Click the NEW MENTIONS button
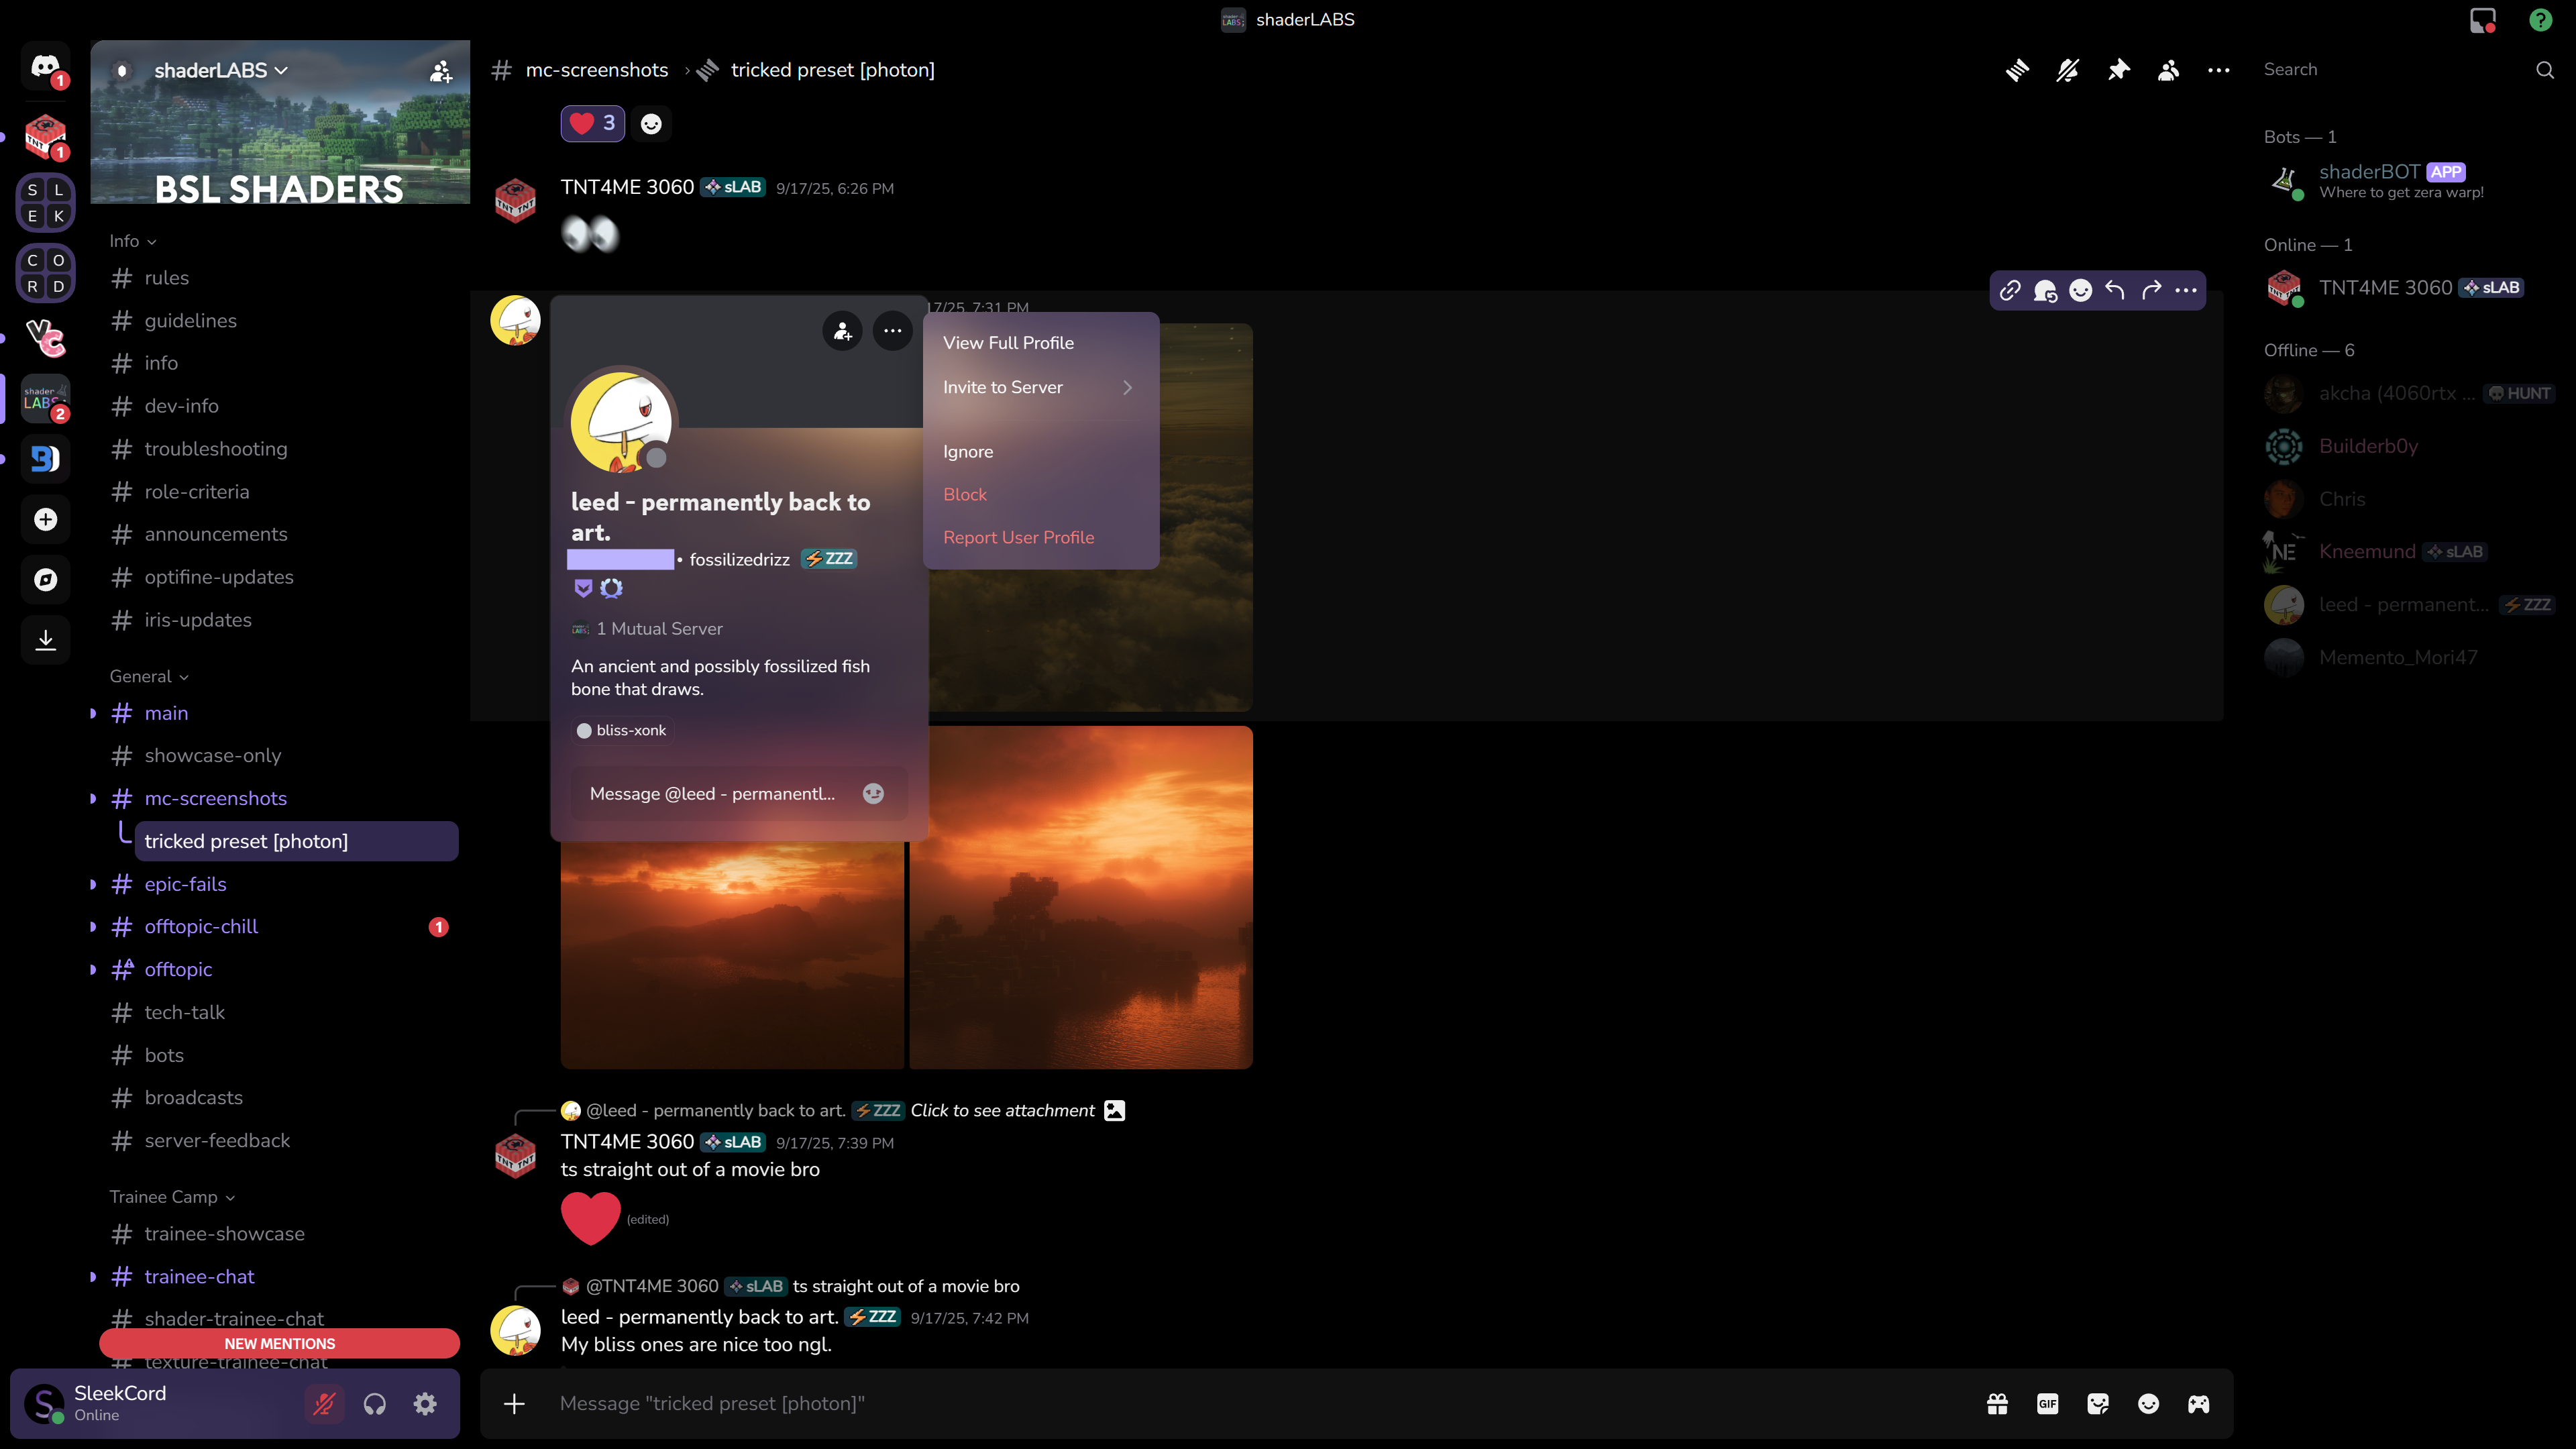2576x1449 pixels. click(x=279, y=1344)
